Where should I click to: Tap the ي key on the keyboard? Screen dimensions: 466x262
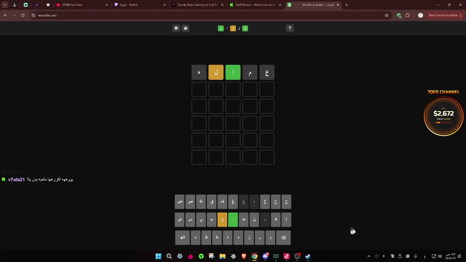click(201, 219)
